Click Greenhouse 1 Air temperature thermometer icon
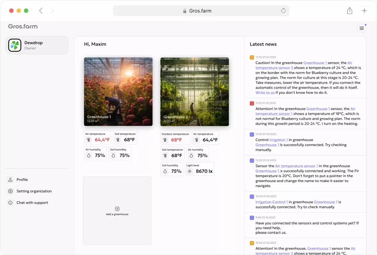This screenshot has width=377, height=255. [88, 139]
